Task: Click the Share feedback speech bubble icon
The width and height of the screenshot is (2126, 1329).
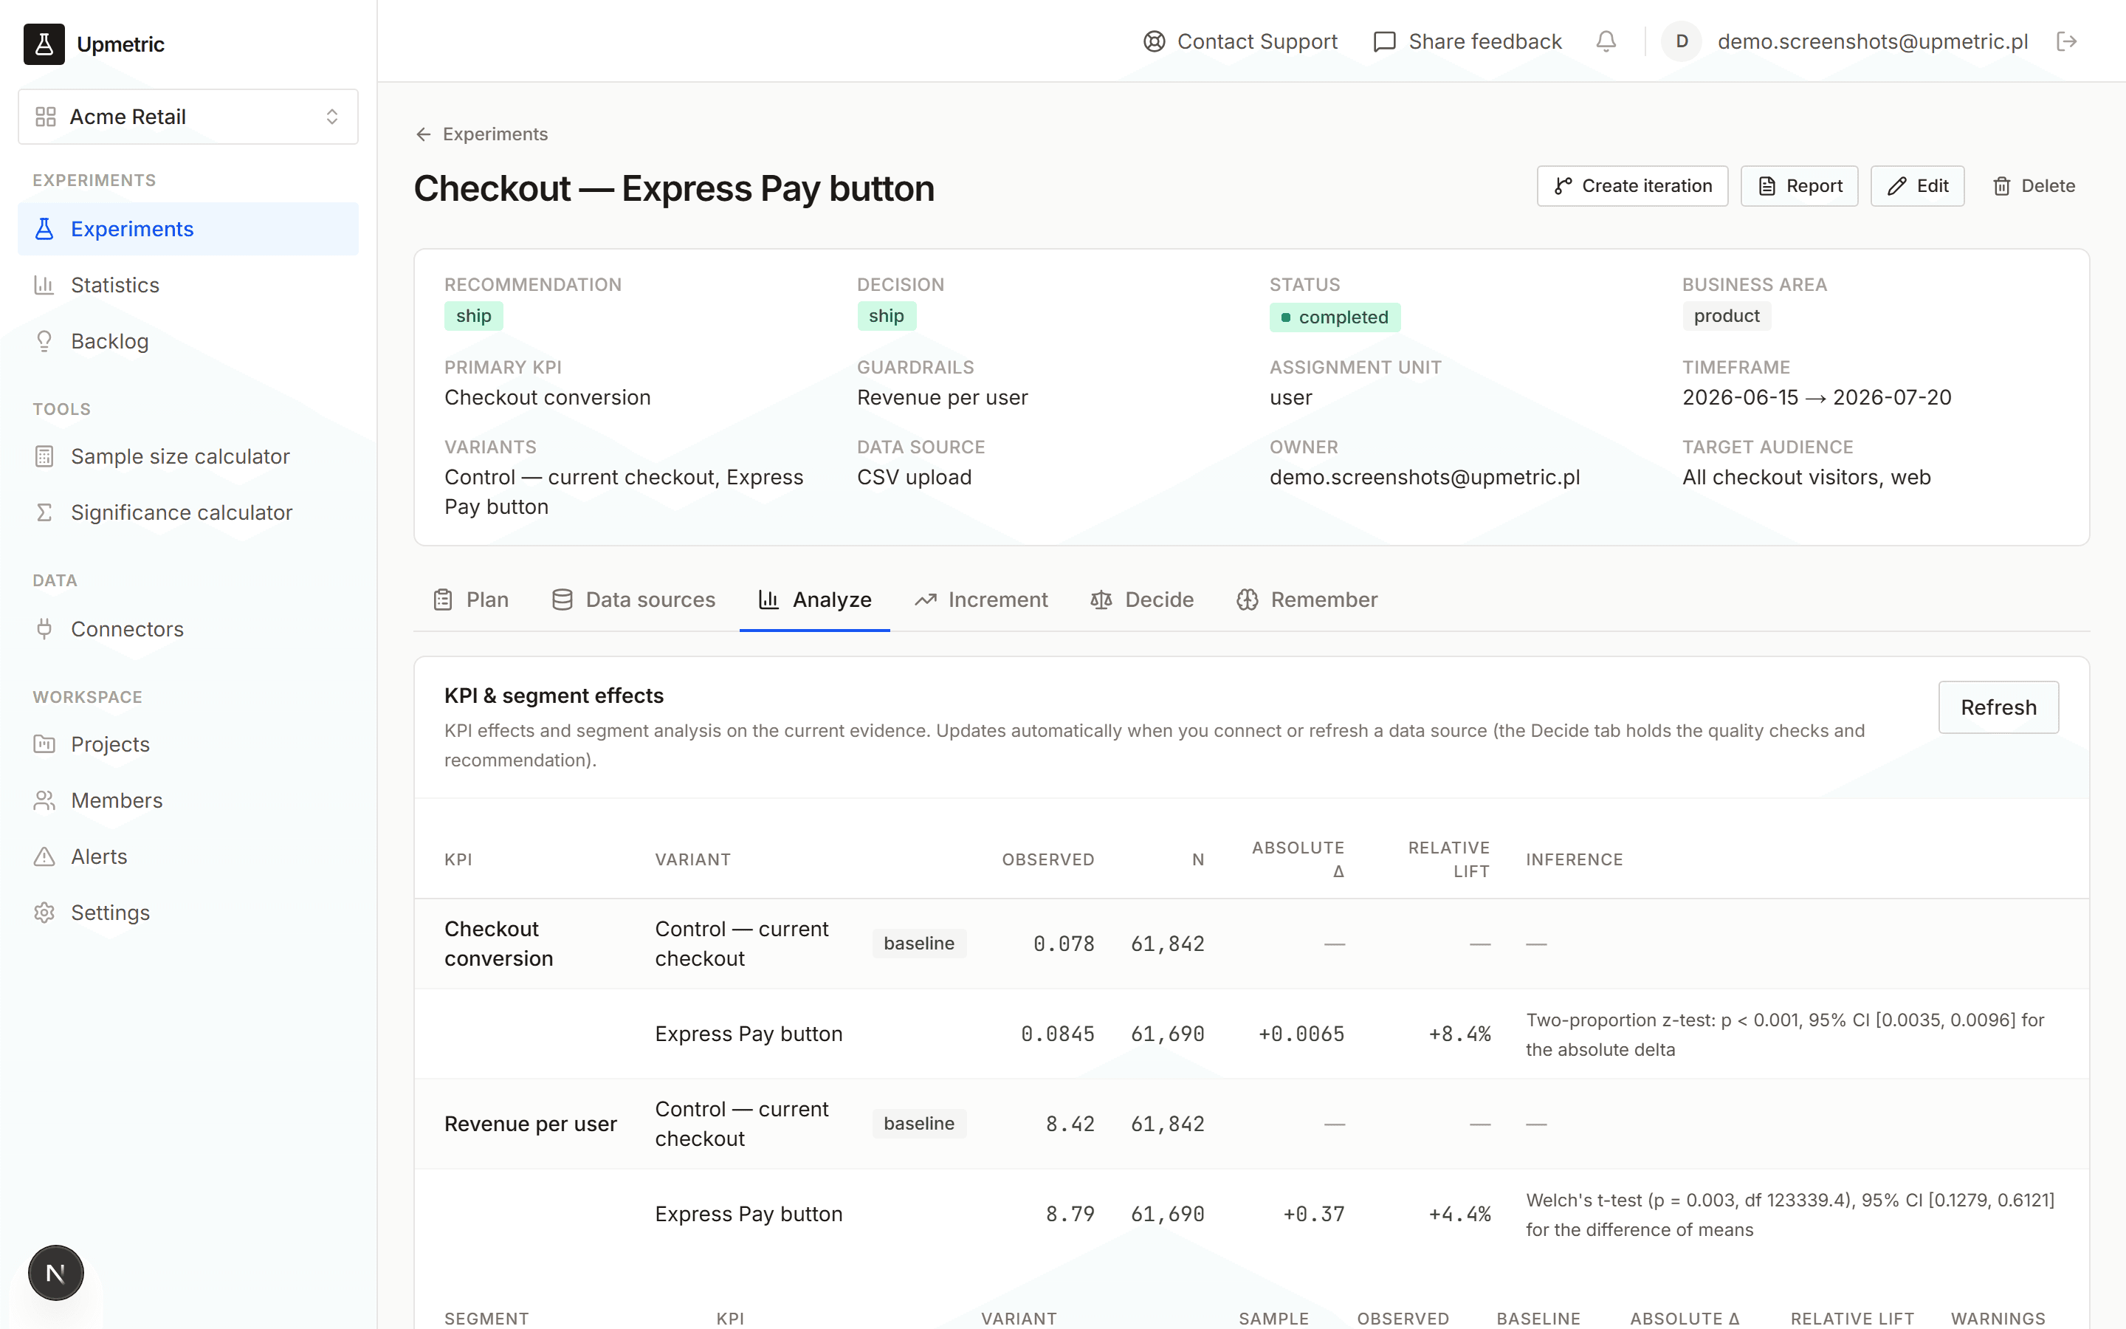Action: coord(1385,41)
